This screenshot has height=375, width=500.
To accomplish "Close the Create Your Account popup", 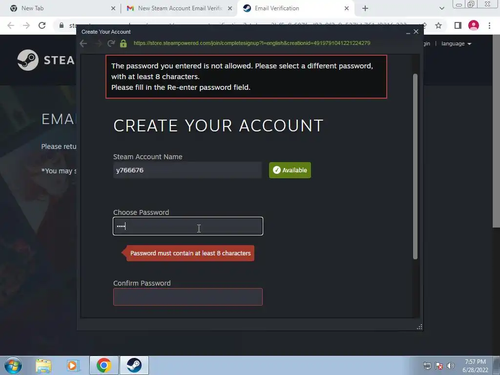I will point(416,32).
